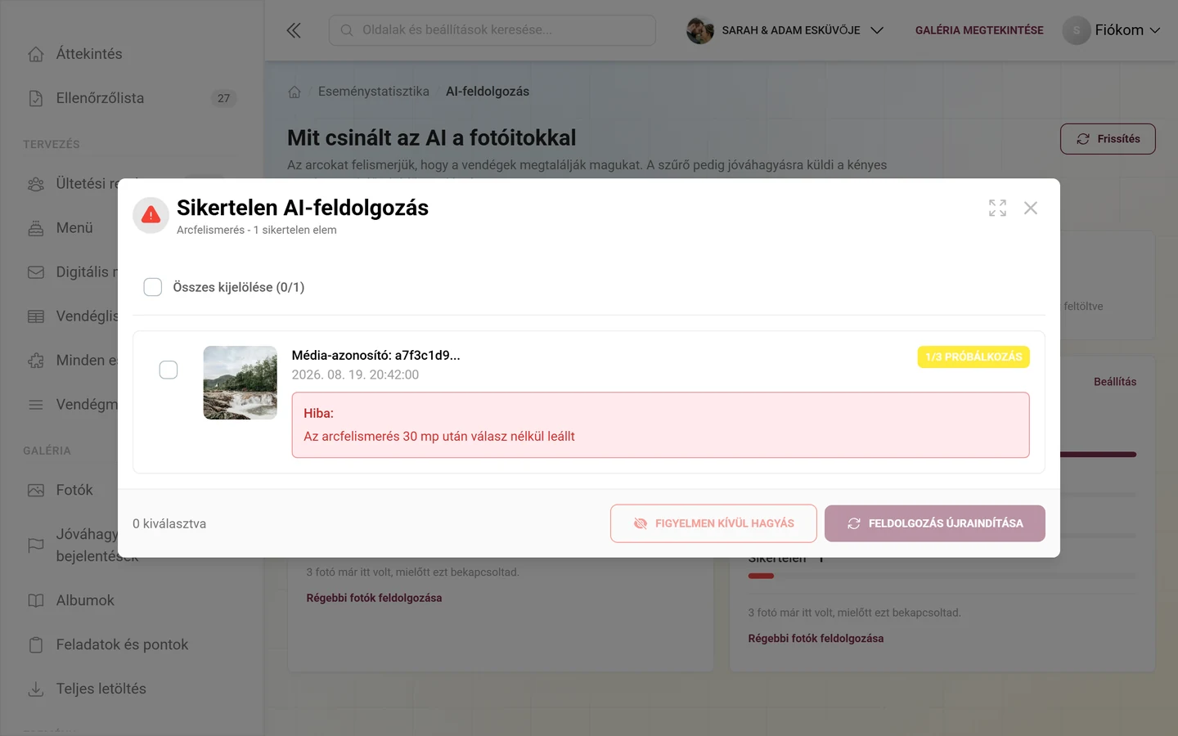
Task: Click the 27 badge beside Ellenőrzőlista
Action: (x=223, y=98)
